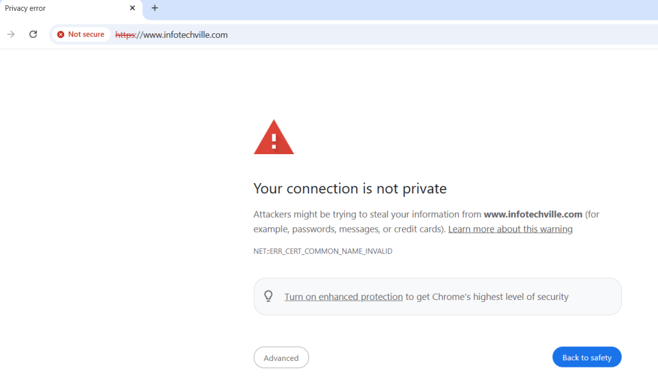Click Chrome's highest level of security text
658x379 pixels.
point(500,297)
